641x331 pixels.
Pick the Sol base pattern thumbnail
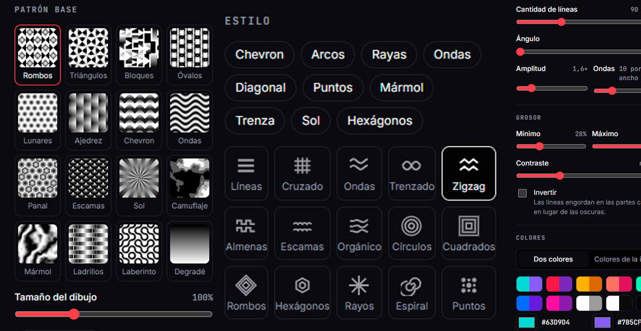coord(139,185)
